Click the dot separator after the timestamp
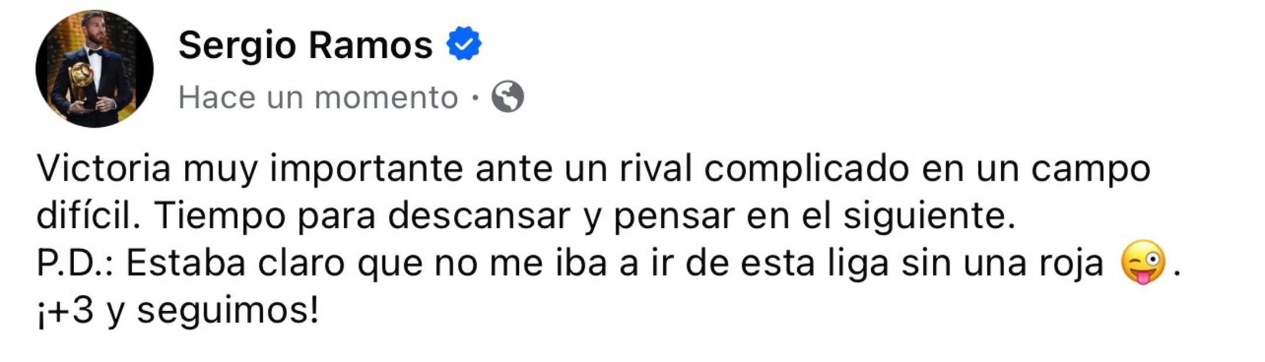1265x362 pixels. pyautogui.click(x=475, y=97)
